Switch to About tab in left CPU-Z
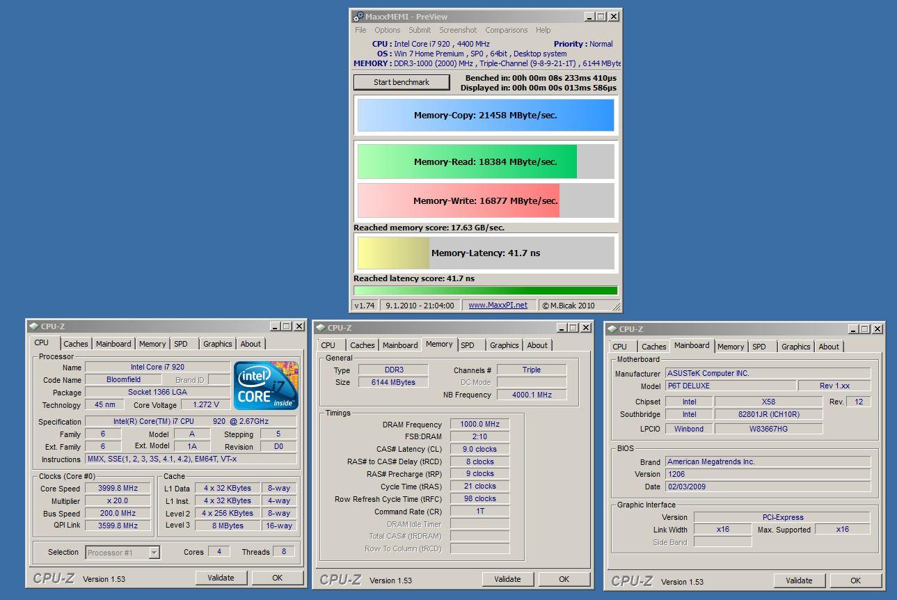Image resolution: width=897 pixels, height=600 pixels. point(251,344)
